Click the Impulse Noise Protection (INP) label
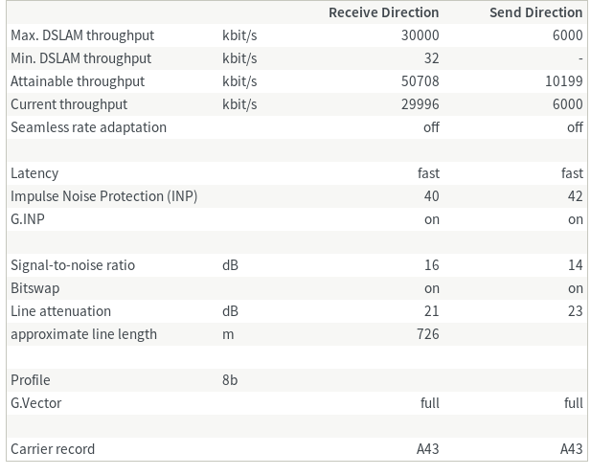This screenshot has width=591, height=476. click(x=104, y=196)
